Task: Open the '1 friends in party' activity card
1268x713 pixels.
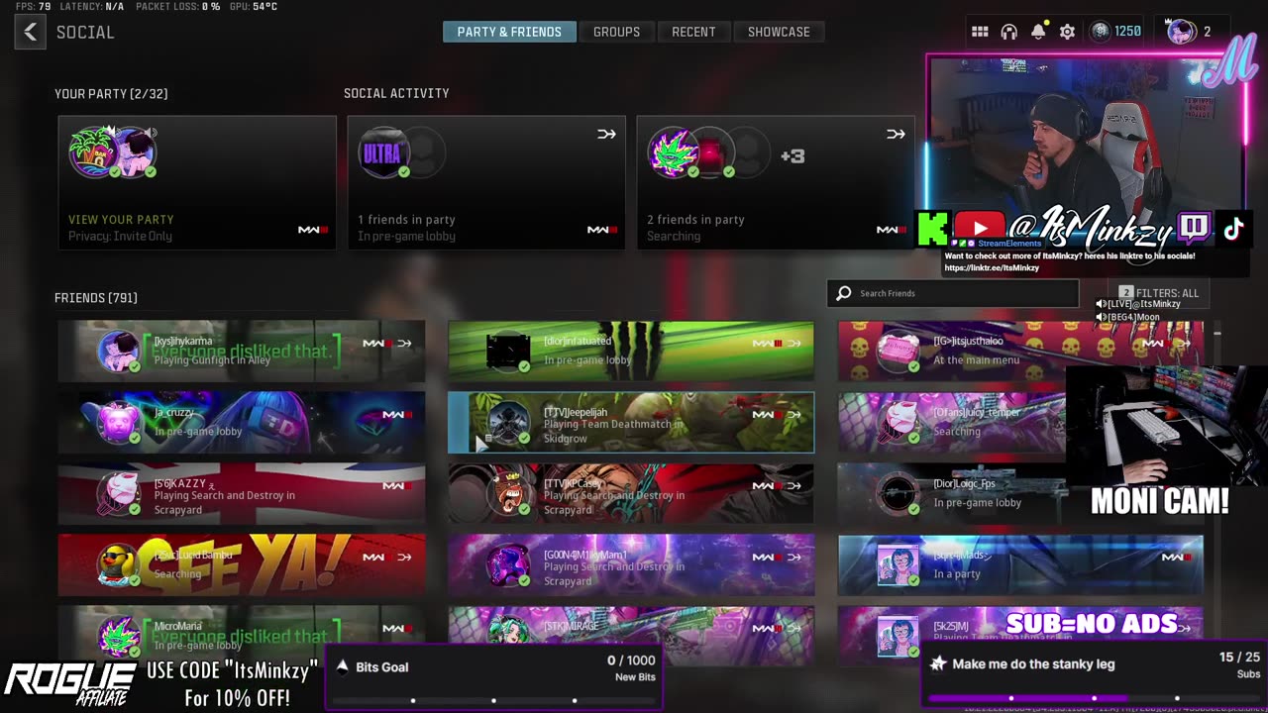Action: pyautogui.click(x=486, y=182)
